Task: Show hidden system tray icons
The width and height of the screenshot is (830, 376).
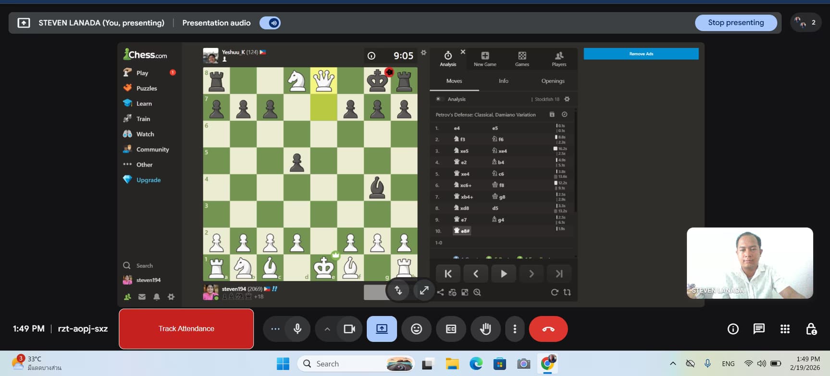Action: pos(673,364)
